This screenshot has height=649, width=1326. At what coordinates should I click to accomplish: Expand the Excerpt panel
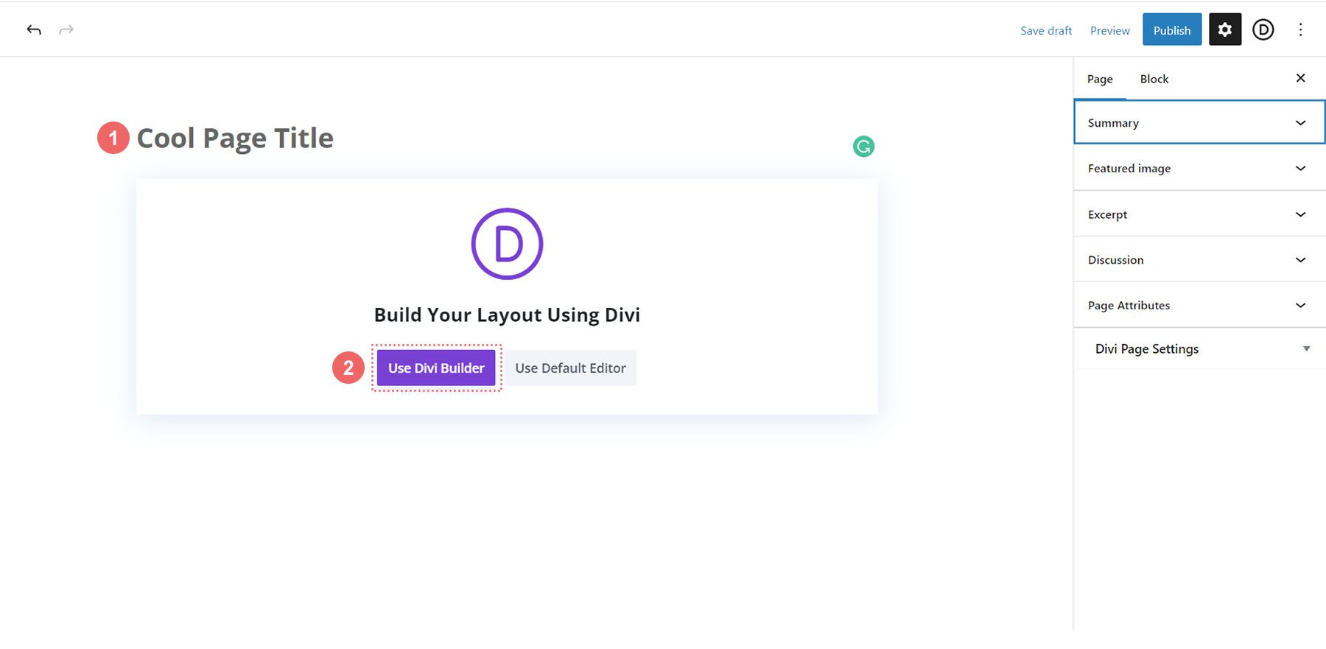point(1199,214)
